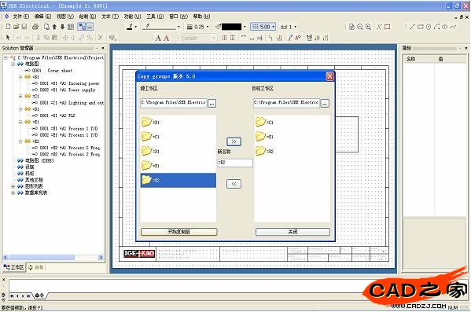
Task: Click the Save disk icon
Action: [24, 27]
